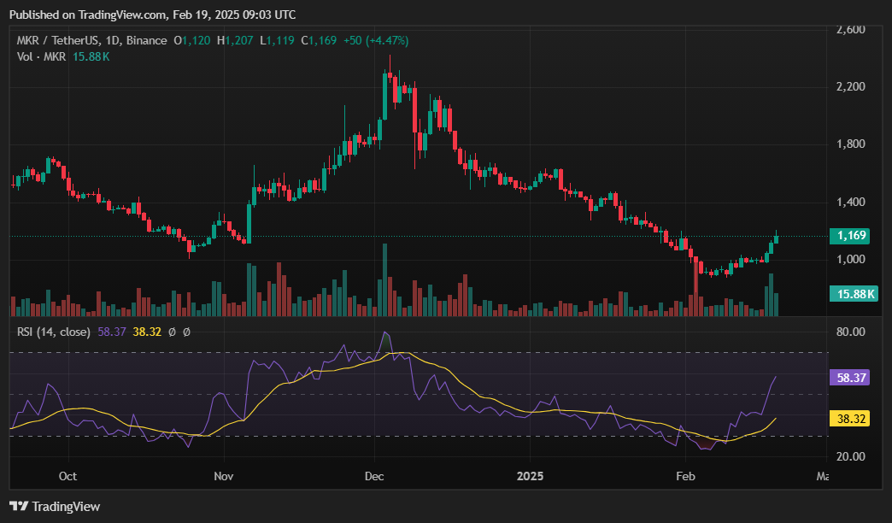This screenshot has height=523, width=892.
Task: Click the purple 58.37 RSI axis label
Action: point(849,378)
